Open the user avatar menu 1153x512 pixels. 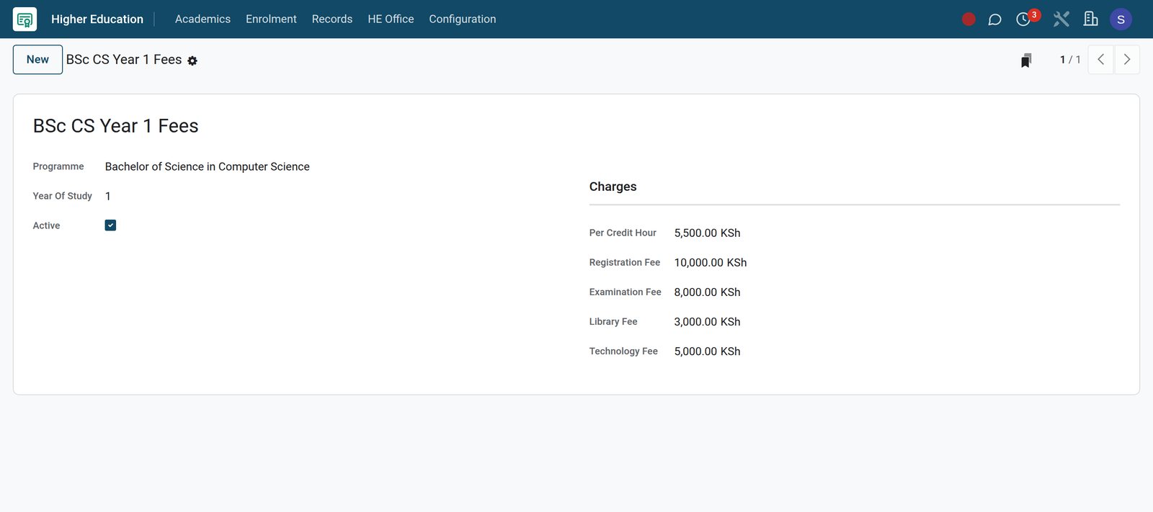coord(1121,19)
